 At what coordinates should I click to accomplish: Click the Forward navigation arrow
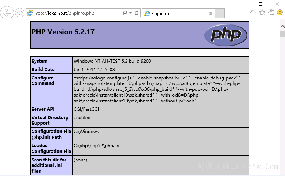20,13
